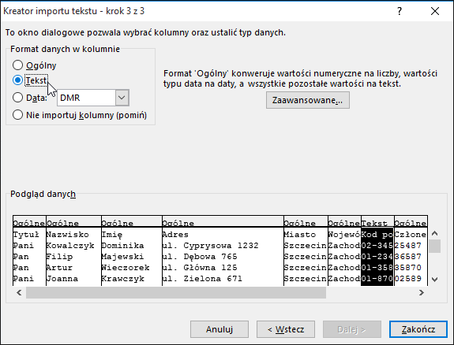
Task: Click postal code cell '02-345'
Action: pos(377,246)
